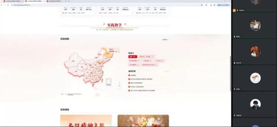Click the pager arrows beside 基地列表
This screenshot has height=127, width=277.
click(x=167, y=72)
